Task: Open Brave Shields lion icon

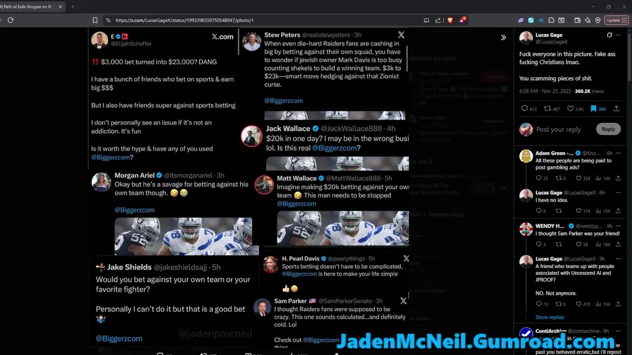Action: (x=450, y=20)
